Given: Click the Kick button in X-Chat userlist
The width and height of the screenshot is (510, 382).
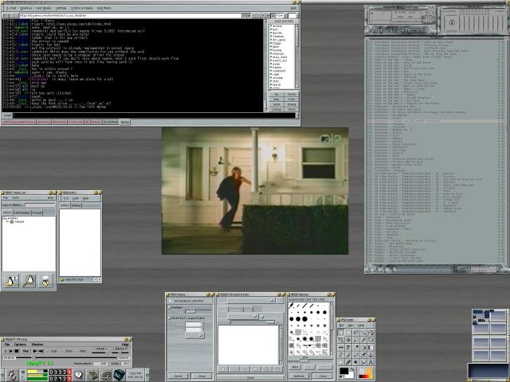Looking at the screenshot, I should click(x=292, y=99).
